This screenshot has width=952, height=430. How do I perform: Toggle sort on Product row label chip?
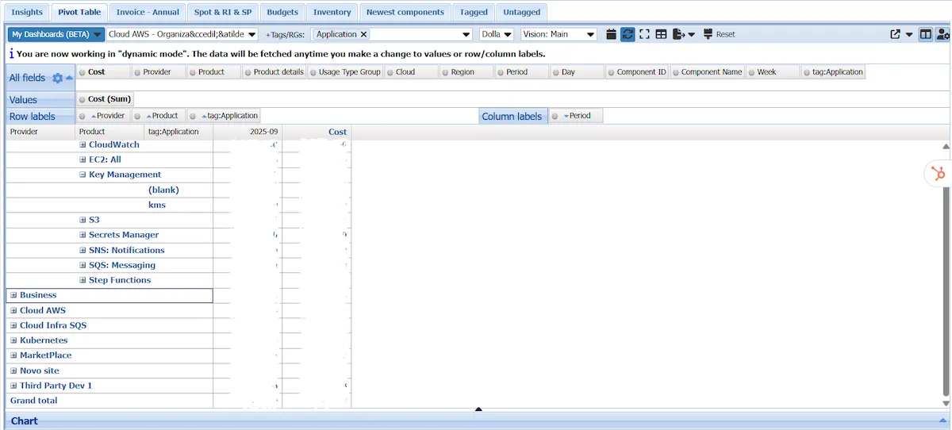pyautogui.click(x=159, y=116)
